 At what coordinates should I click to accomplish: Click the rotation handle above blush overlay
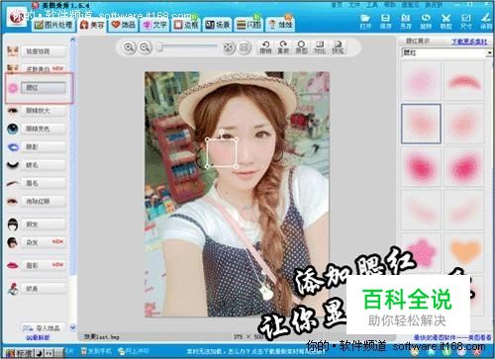pyautogui.click(x=222, y=133)
